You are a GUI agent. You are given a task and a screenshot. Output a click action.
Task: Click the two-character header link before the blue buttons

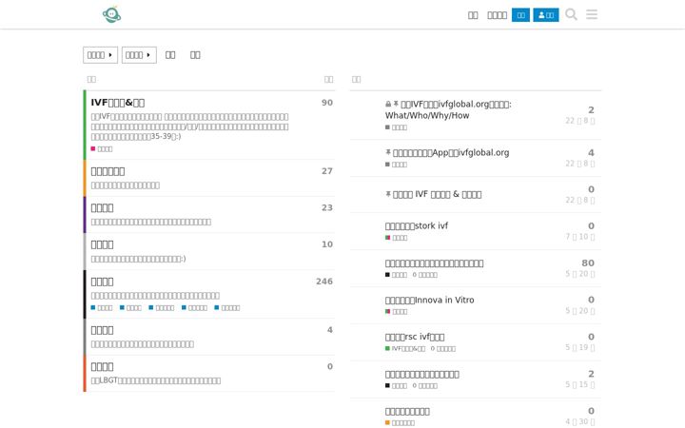(473, 15)
